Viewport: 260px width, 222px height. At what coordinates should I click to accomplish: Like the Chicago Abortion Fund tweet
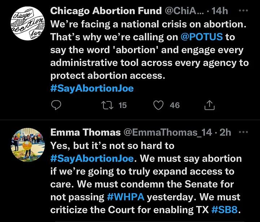159,105
